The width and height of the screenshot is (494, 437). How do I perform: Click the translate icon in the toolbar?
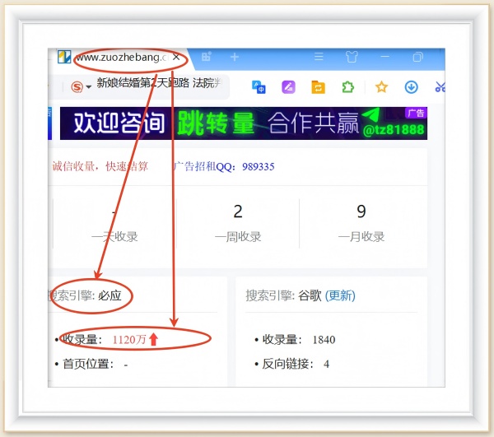pos(259,86)
